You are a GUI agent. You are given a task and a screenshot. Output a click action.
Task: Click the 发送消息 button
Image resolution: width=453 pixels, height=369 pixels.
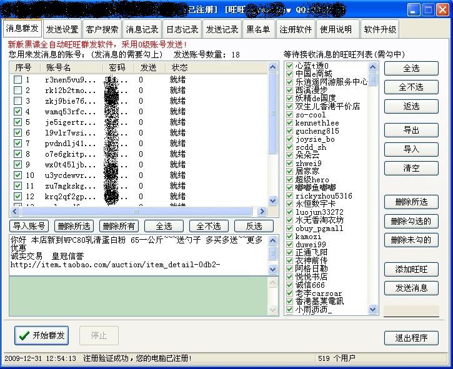pyautogui.click(x=411, y=288)
